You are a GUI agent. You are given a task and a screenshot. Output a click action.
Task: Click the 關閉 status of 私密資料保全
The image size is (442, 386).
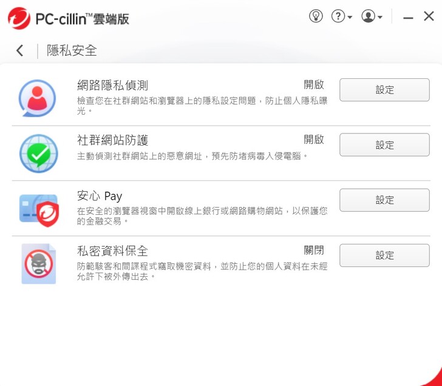point(314,250)
